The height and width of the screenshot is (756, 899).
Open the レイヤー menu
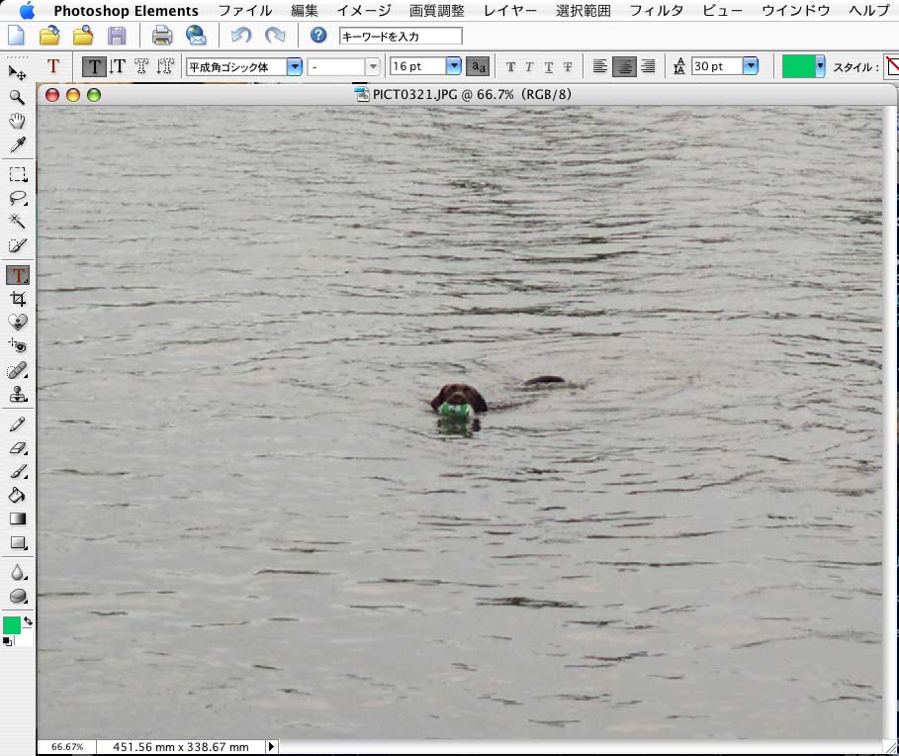[509, 10]
